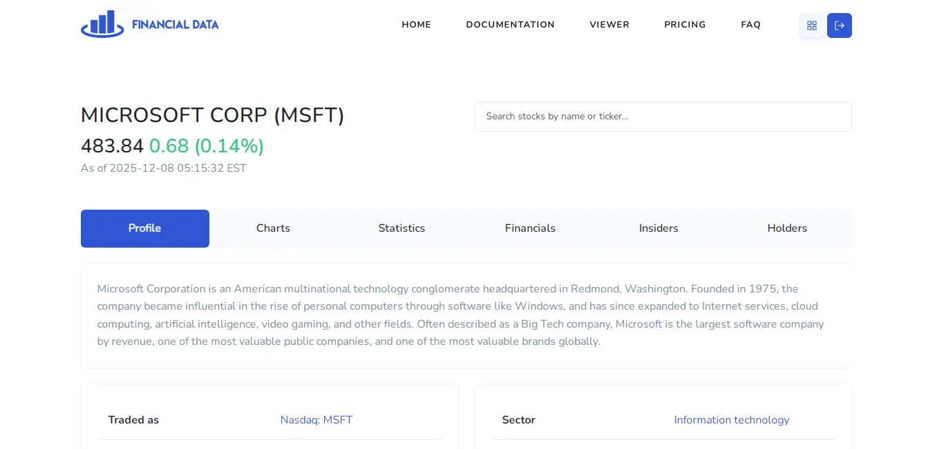Follow the Nasdaq: MSFT link
Viewport: 928px width, 449px height.
coord(316,420)
